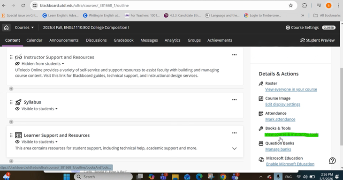
Task: Open Windows Start menu
Action: tap(67, 177)
